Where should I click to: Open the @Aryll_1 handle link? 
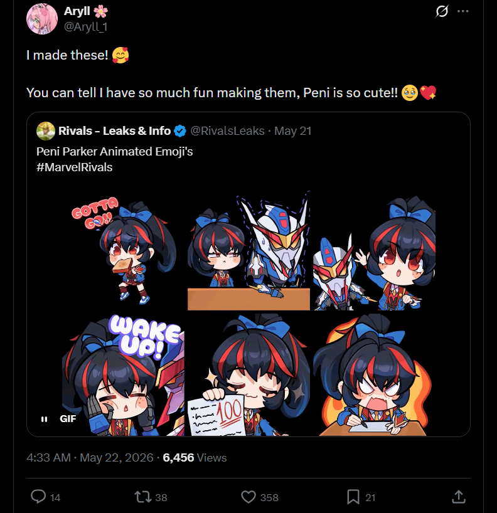coord(86,27)
